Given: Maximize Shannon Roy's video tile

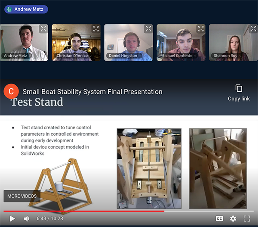Looking at the screenshot, I should point(253,29).
